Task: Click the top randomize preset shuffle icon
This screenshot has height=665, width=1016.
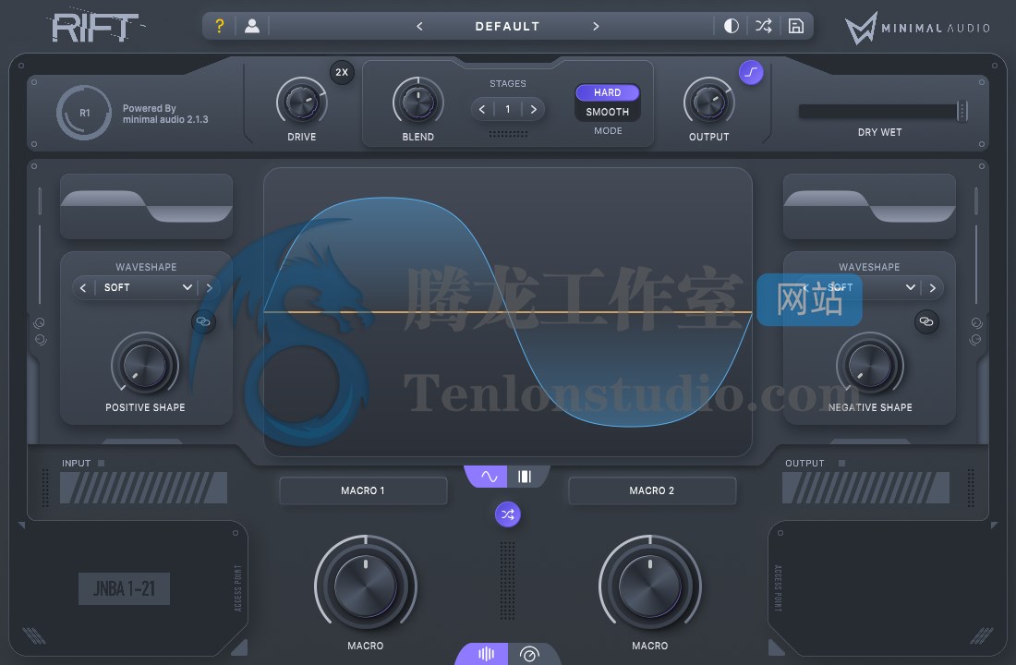Action: coord(763,26)
